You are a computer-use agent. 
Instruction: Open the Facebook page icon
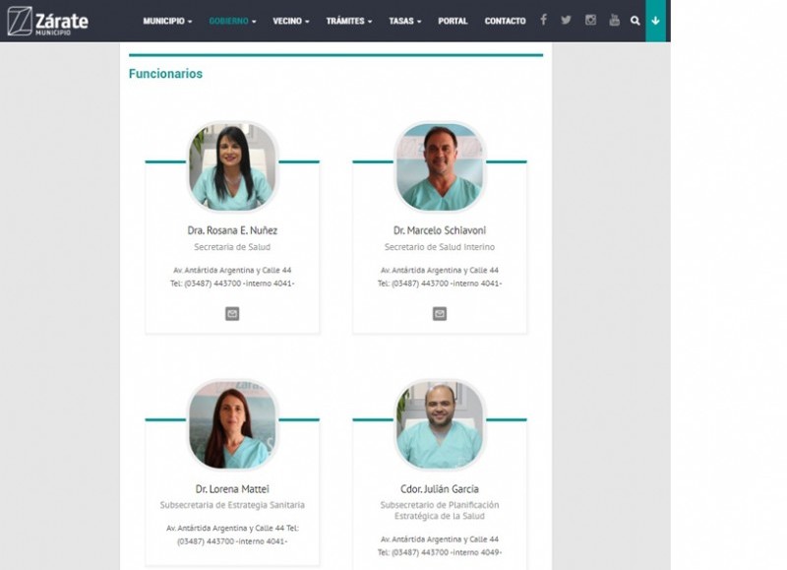click(x=543, y=20)
